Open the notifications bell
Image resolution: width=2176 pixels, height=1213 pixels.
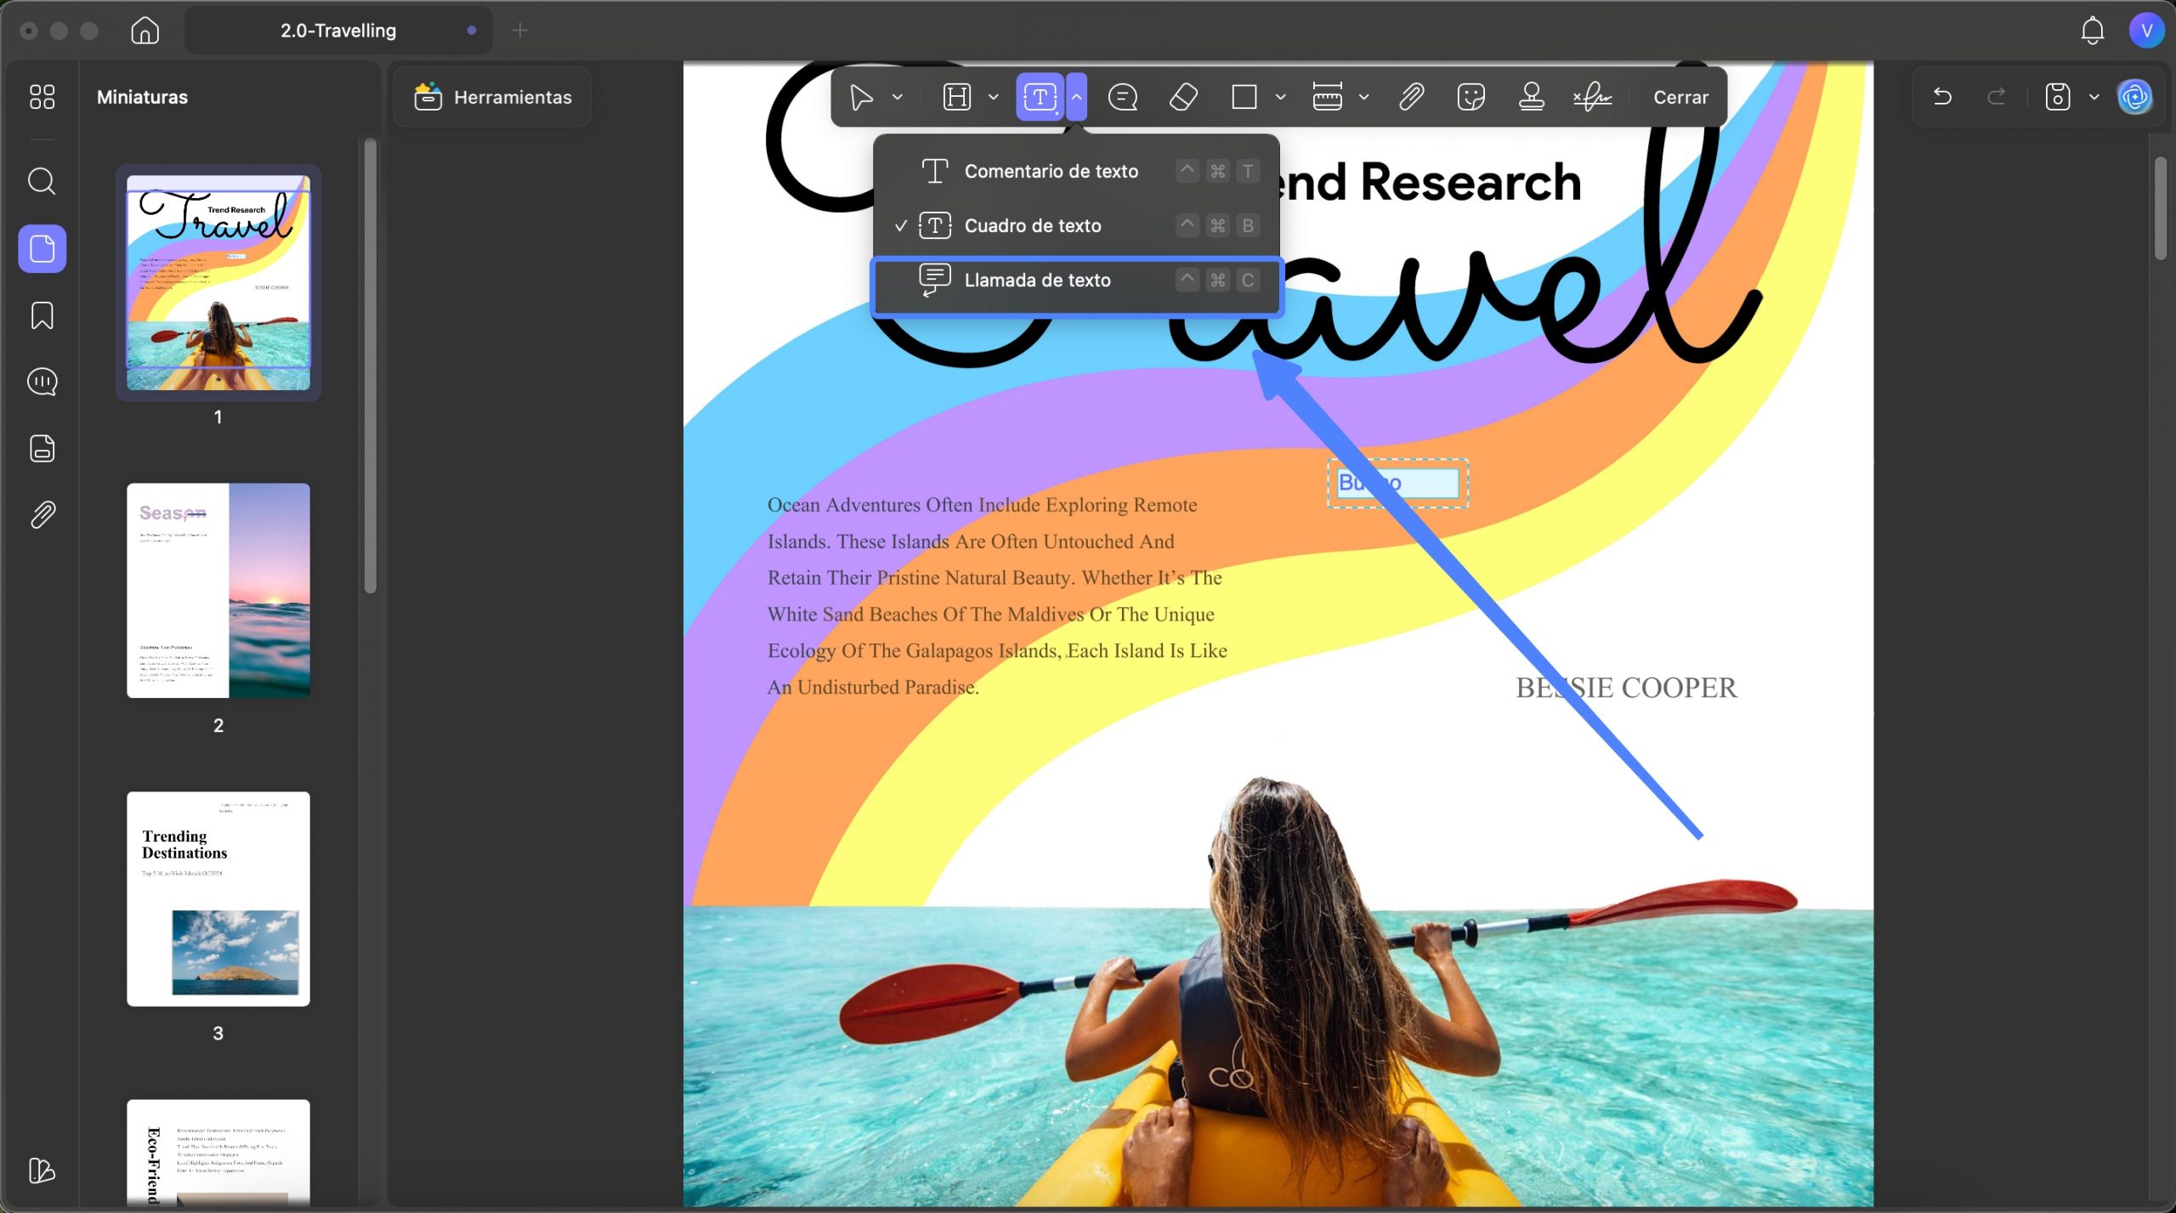[2092, 31]
